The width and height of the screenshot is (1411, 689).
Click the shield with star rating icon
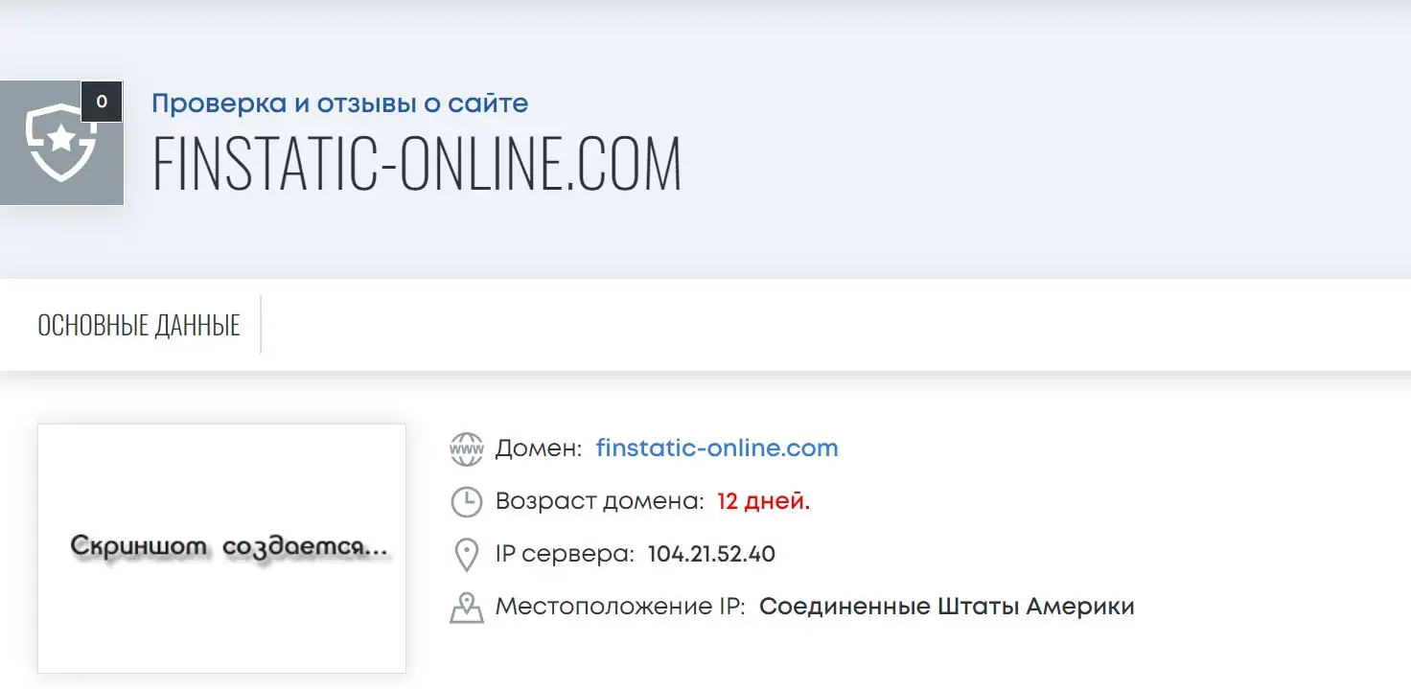click(61, 143)
